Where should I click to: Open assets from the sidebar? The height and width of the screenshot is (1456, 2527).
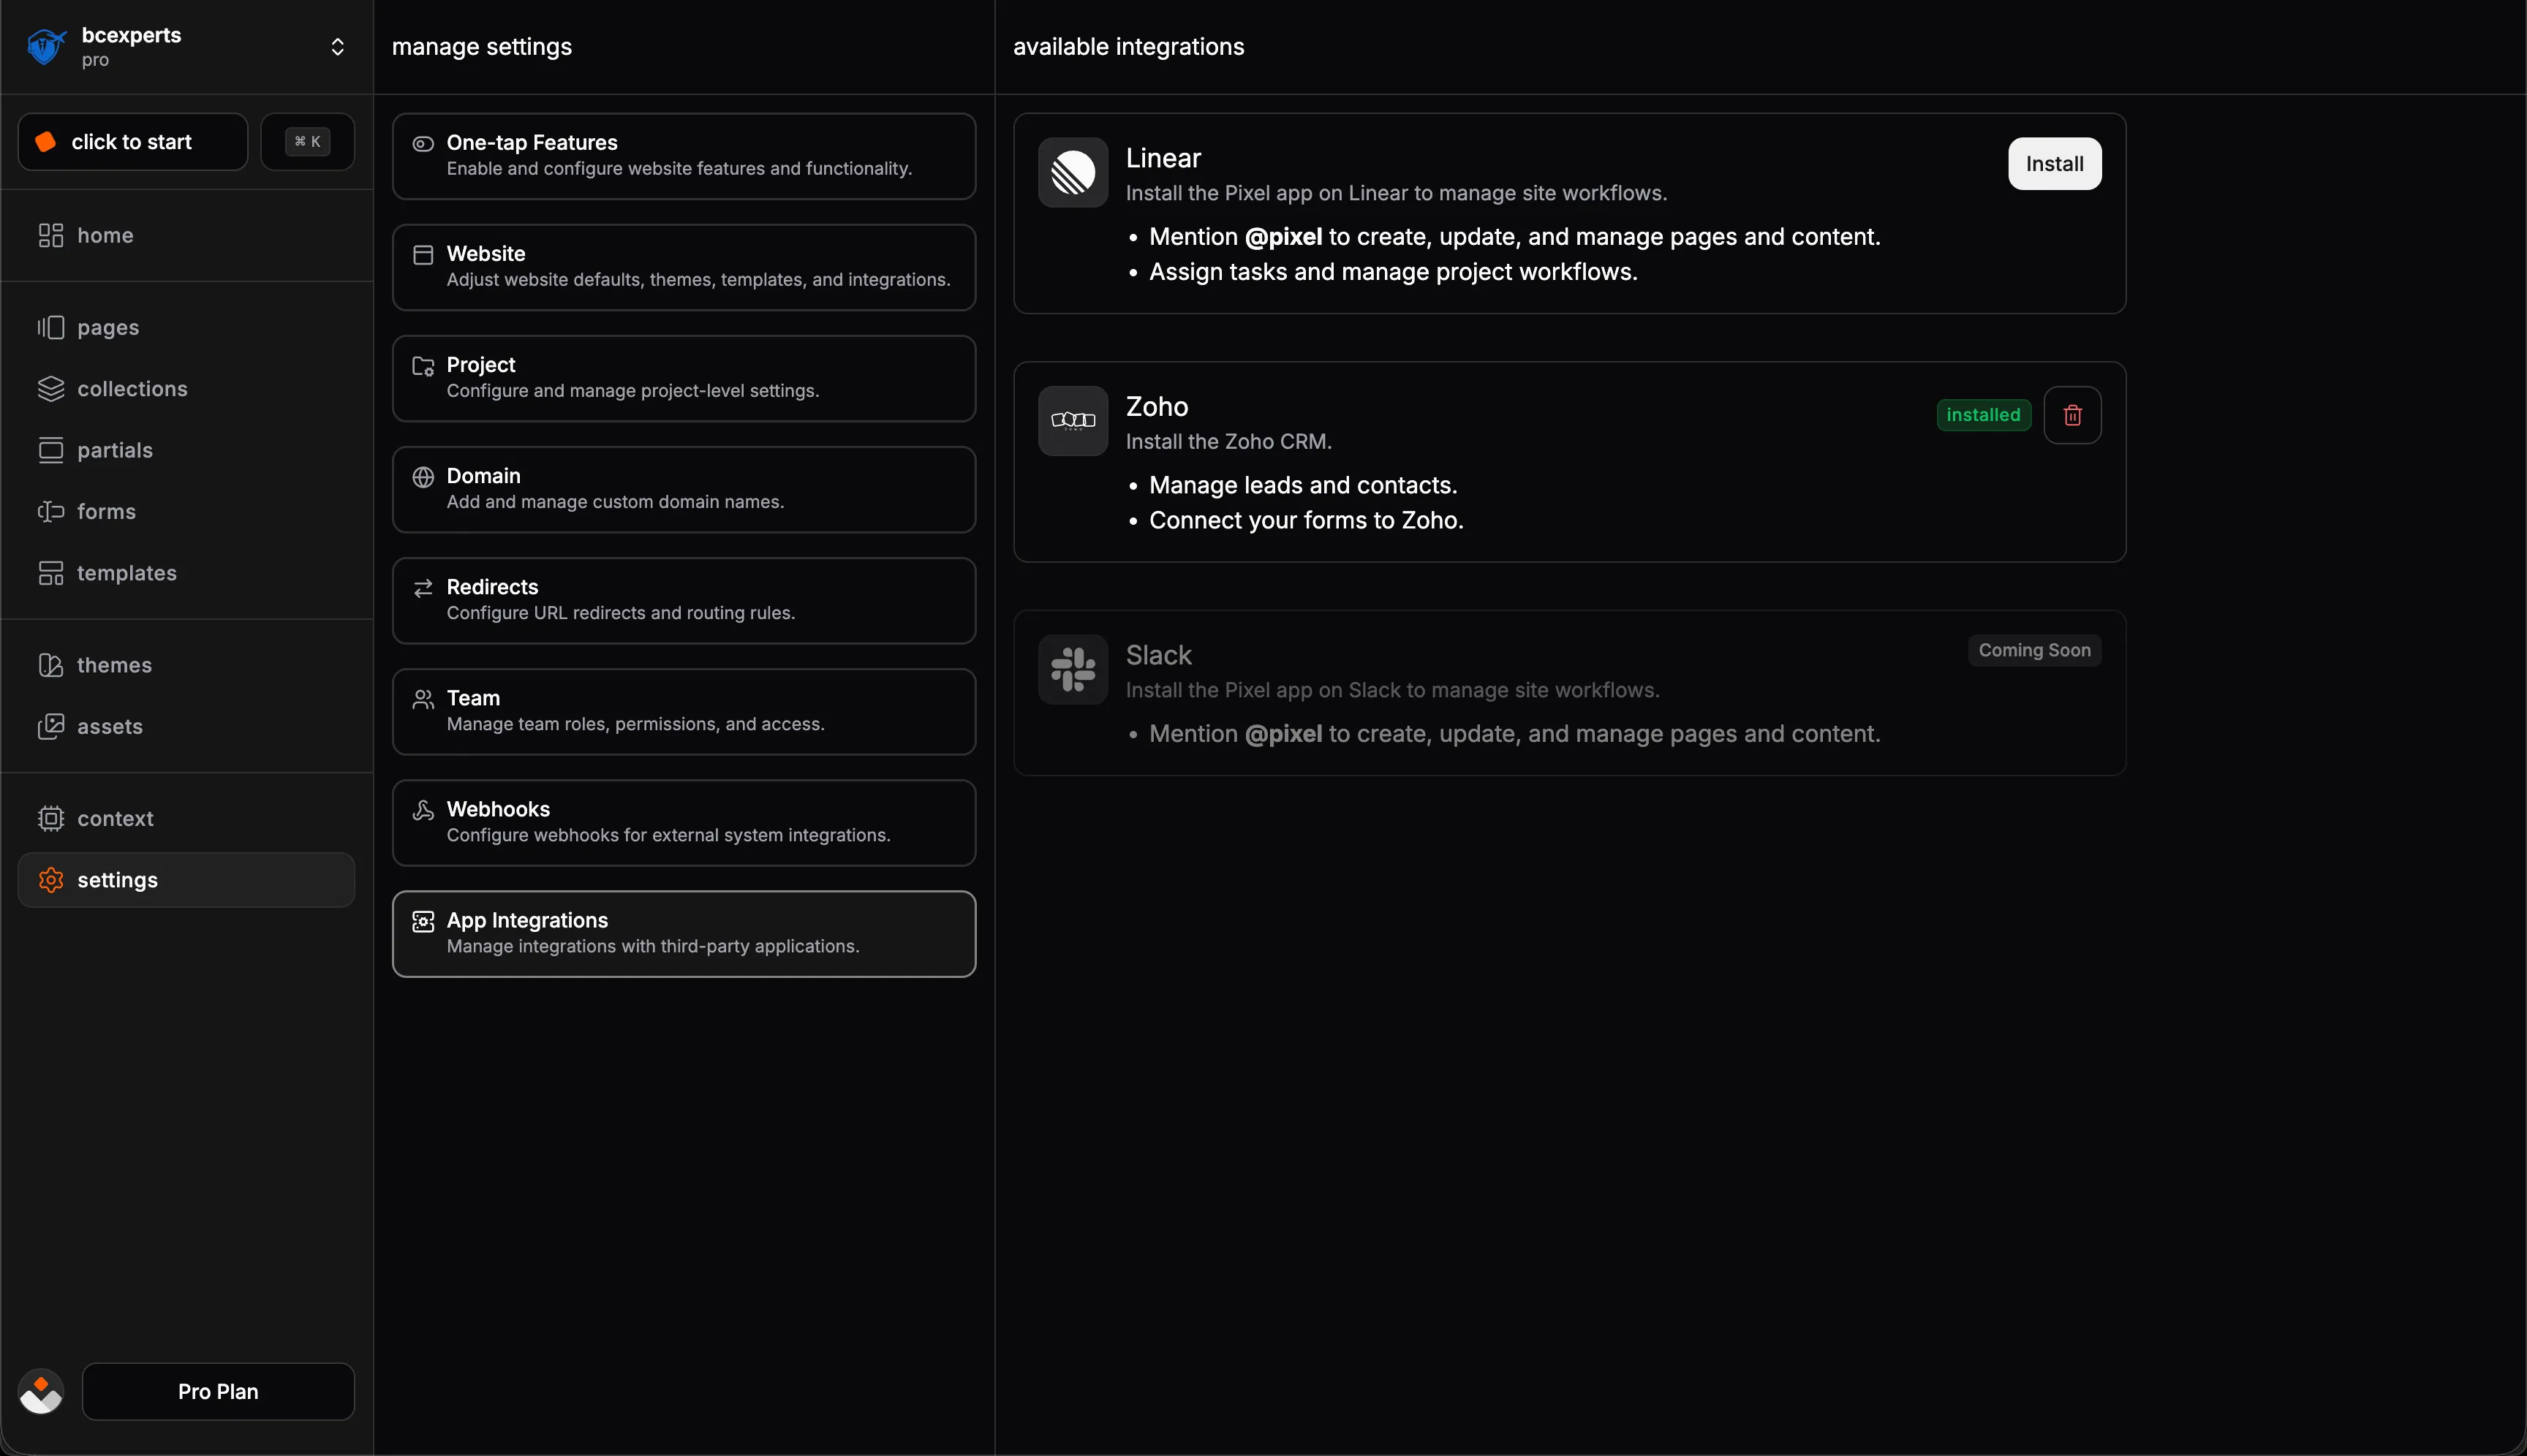point(109,726)
